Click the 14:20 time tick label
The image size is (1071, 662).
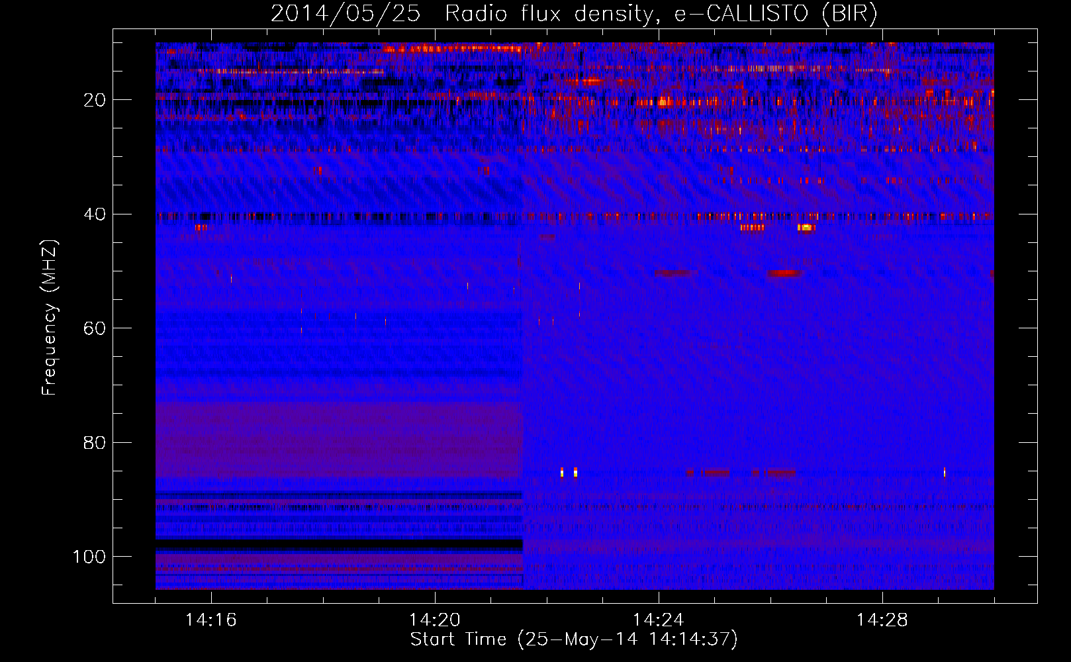(x=435, y=620)
